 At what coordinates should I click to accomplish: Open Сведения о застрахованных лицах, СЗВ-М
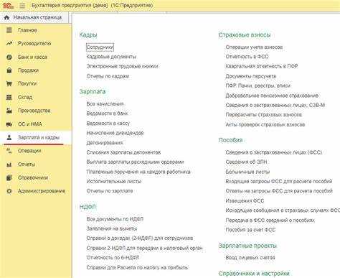[275, 105]
